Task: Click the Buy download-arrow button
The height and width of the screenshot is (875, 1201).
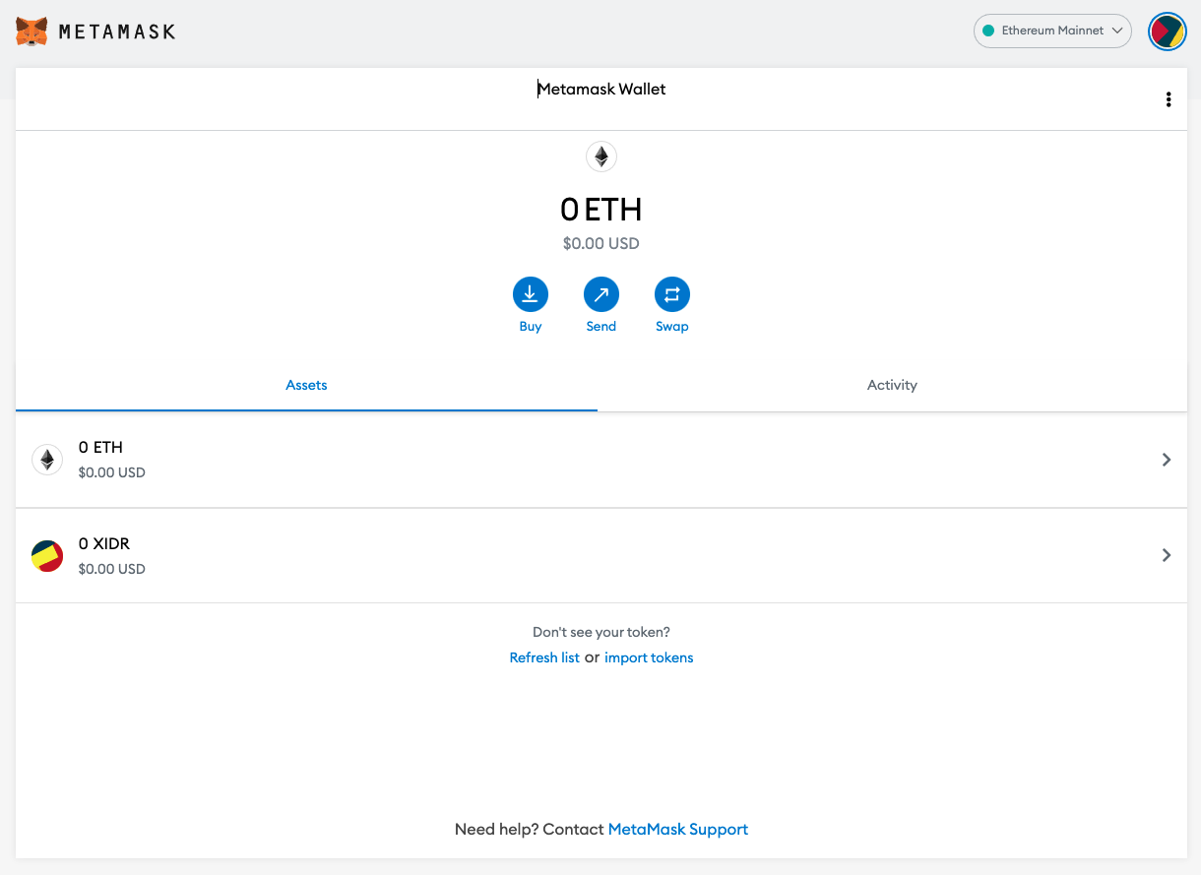Action: click(531, 294)
